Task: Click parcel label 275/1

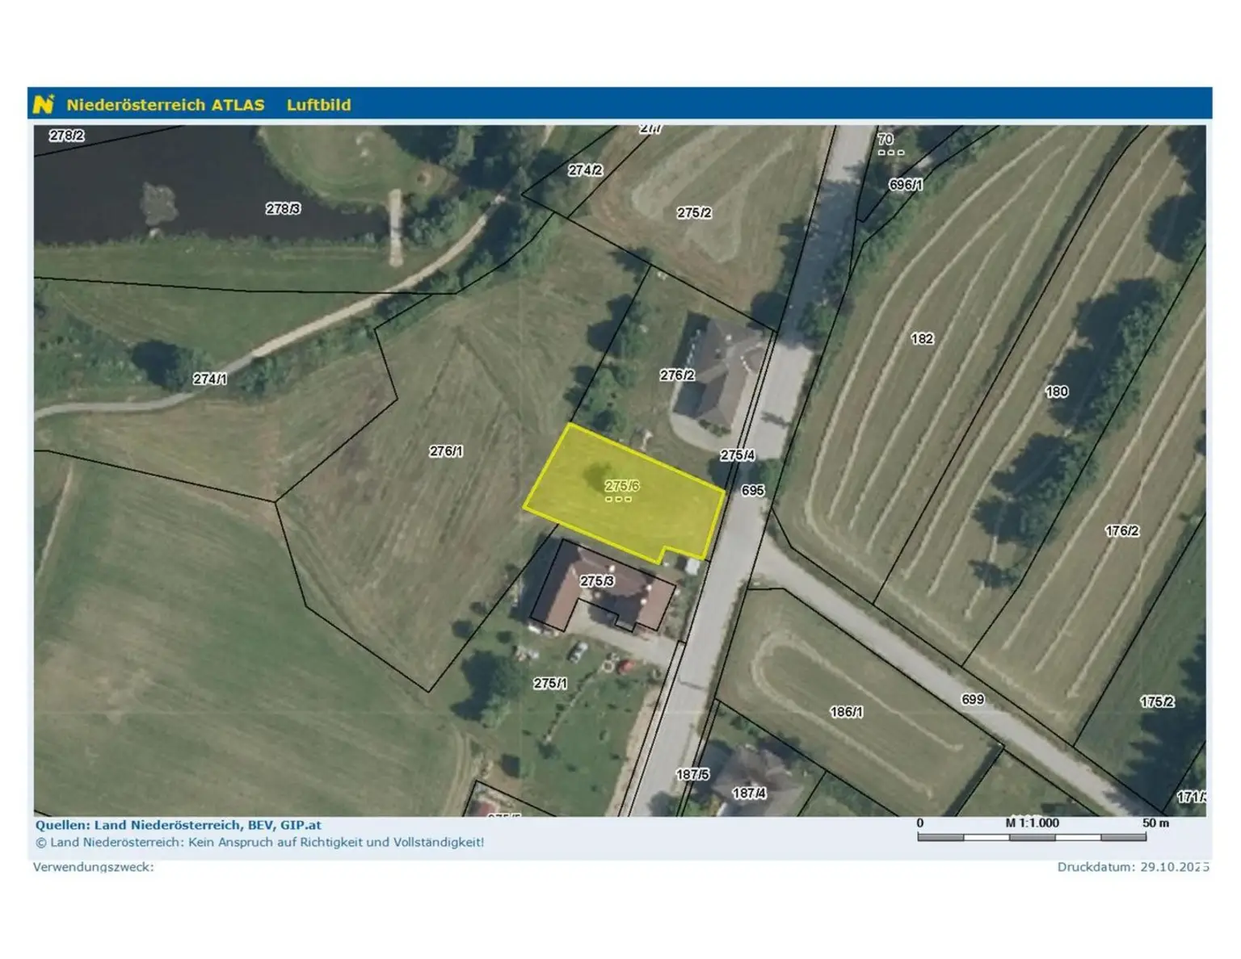Action: pos(549,683)
